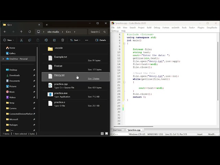Collapse code fold marker at line 7
The width and height of the screenshot is (220, 165).
[x=124, y=44]
